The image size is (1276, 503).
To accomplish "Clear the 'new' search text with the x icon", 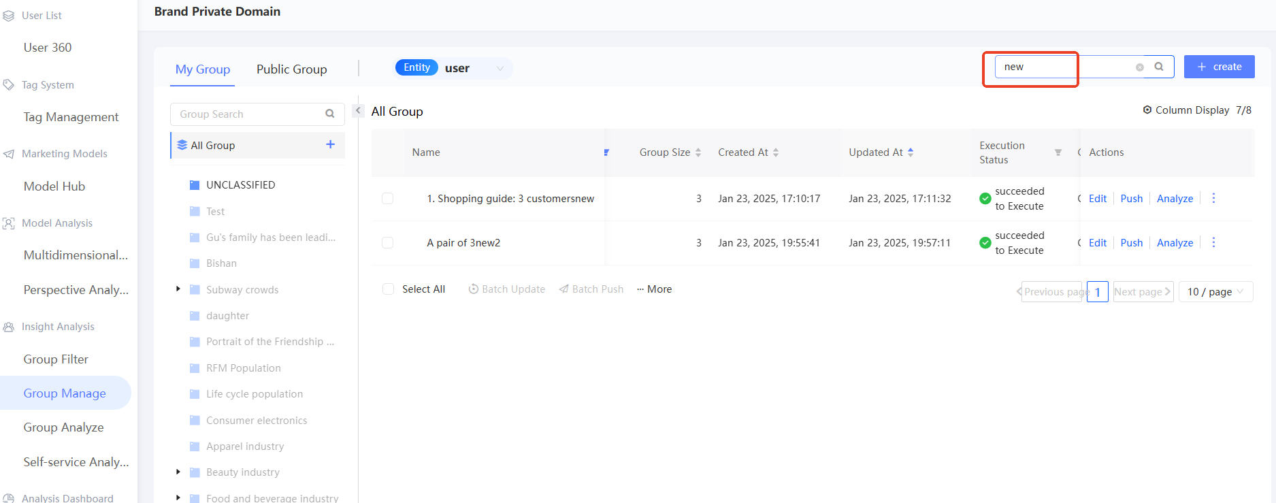I will (x=1140, y=67).
